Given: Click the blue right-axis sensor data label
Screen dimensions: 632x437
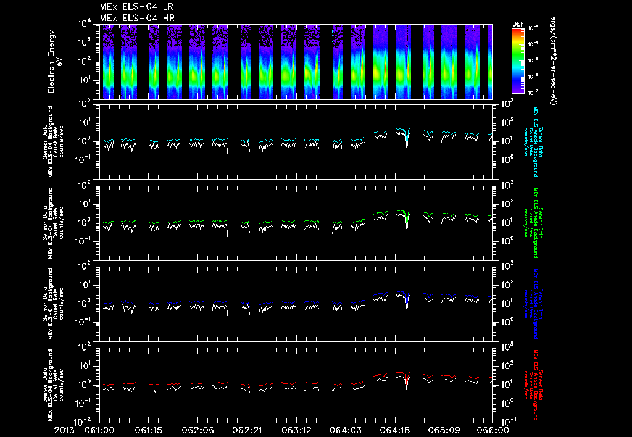Looking at the screenshot, I should [x=535, y=304].
